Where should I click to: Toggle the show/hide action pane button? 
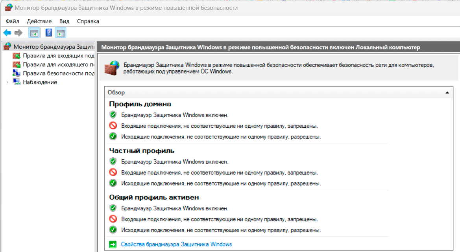point(61,33)
